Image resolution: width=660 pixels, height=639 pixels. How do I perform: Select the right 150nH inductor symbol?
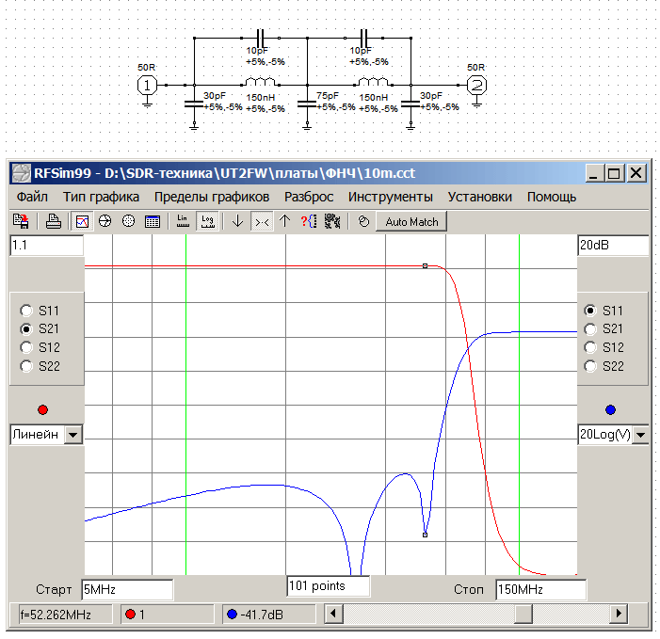coord(374,82)
